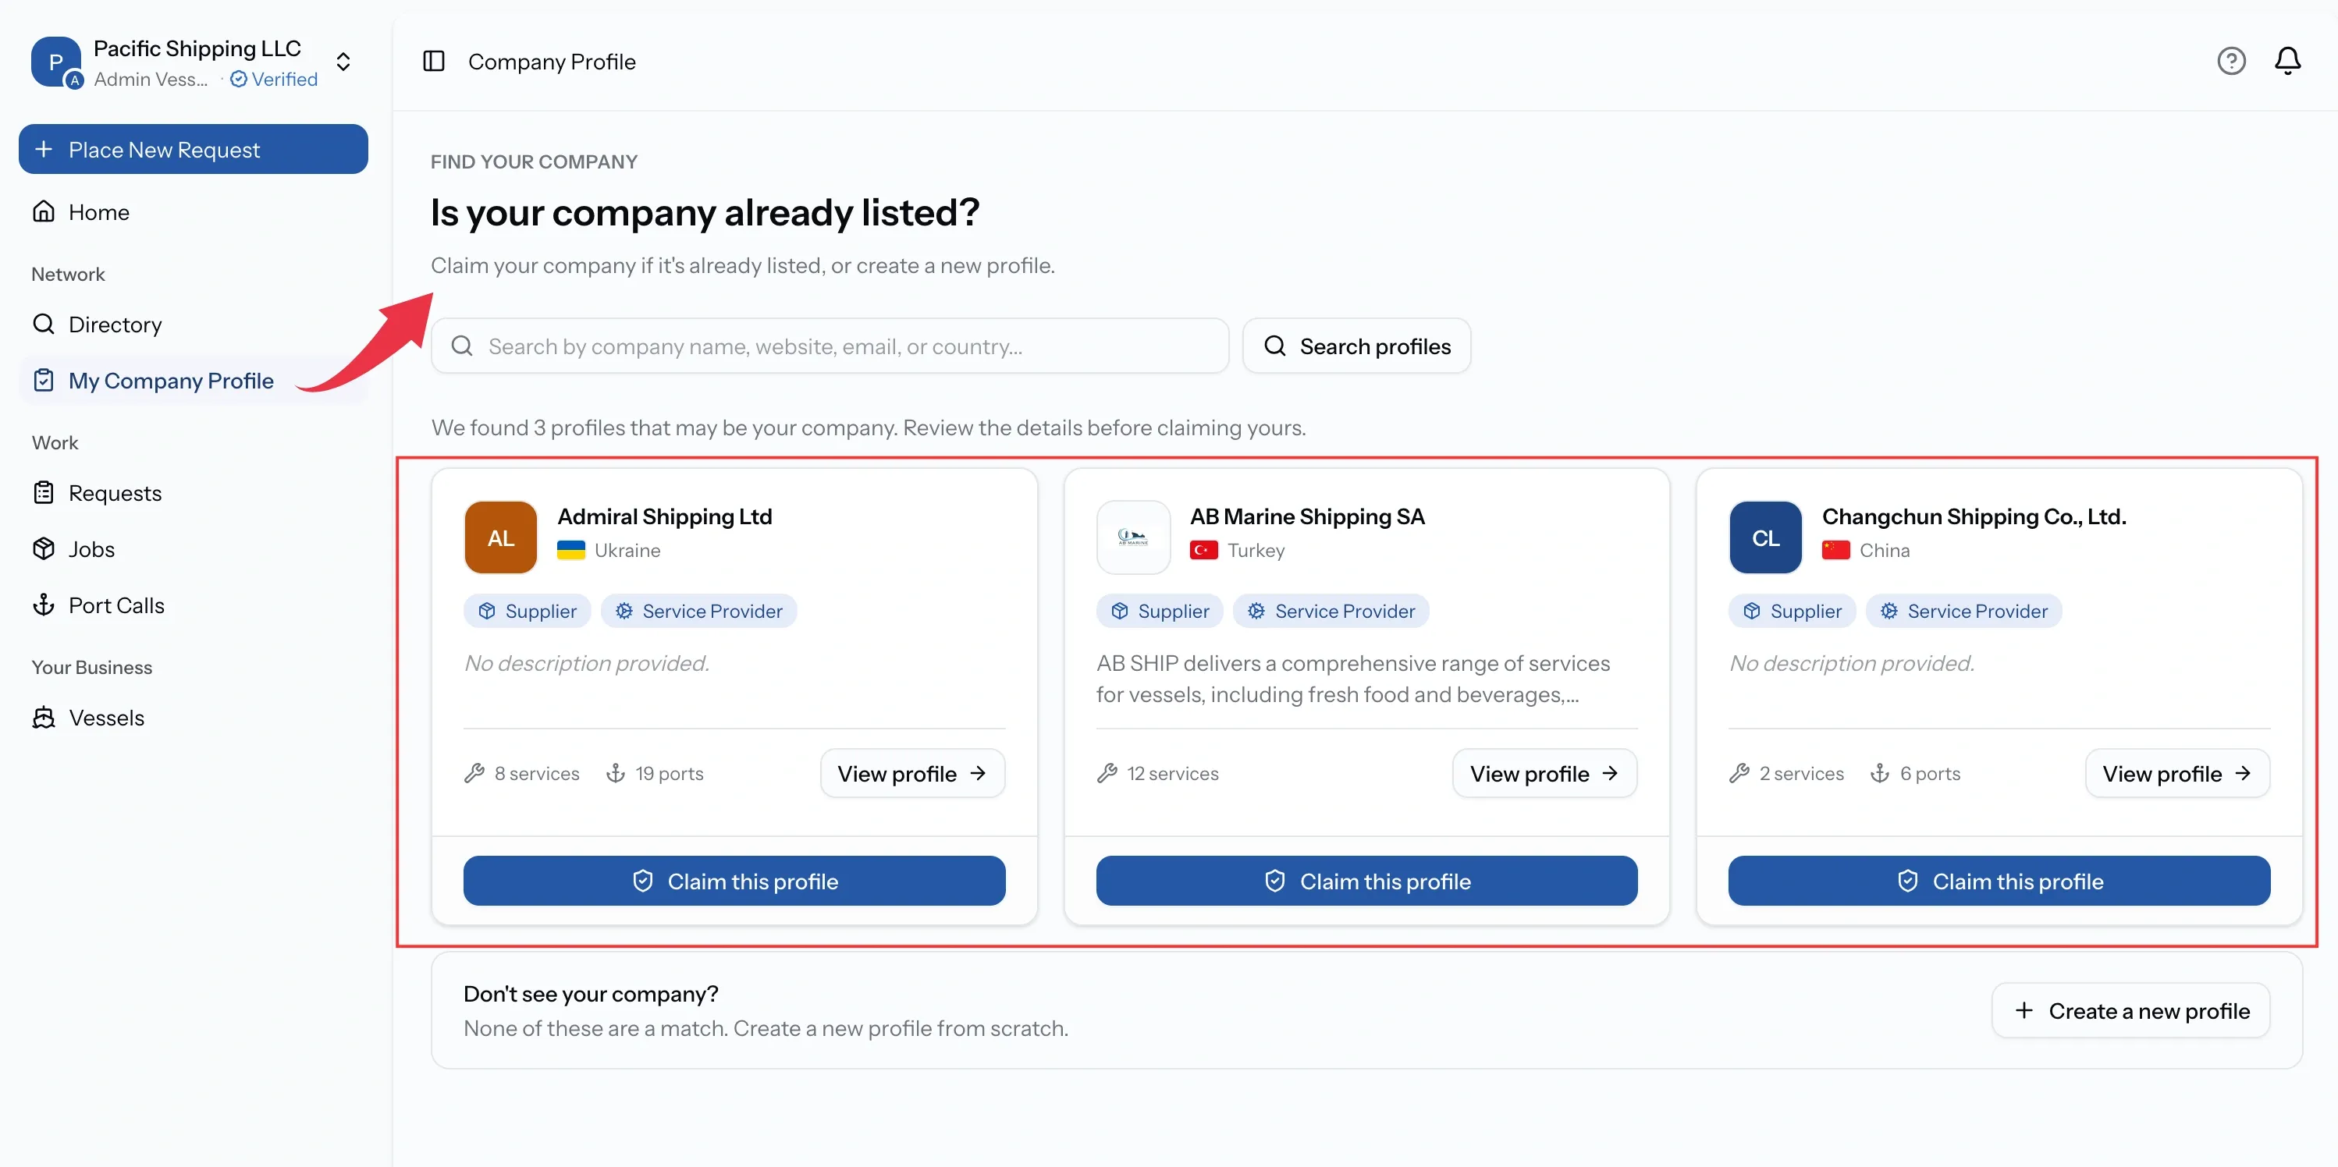Open the help question mark icon
Viewport: 2338px width, 1167px height.
tap(2231, 61)
